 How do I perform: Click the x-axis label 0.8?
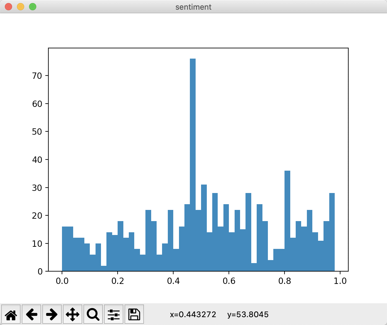coord(285,281)
